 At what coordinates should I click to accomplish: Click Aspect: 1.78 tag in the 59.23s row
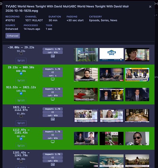tap(53, 49)
